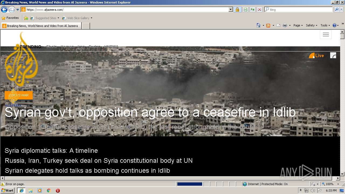Expand the address bar autocomplete dropdown
The image size is (345, 194).
230,10
